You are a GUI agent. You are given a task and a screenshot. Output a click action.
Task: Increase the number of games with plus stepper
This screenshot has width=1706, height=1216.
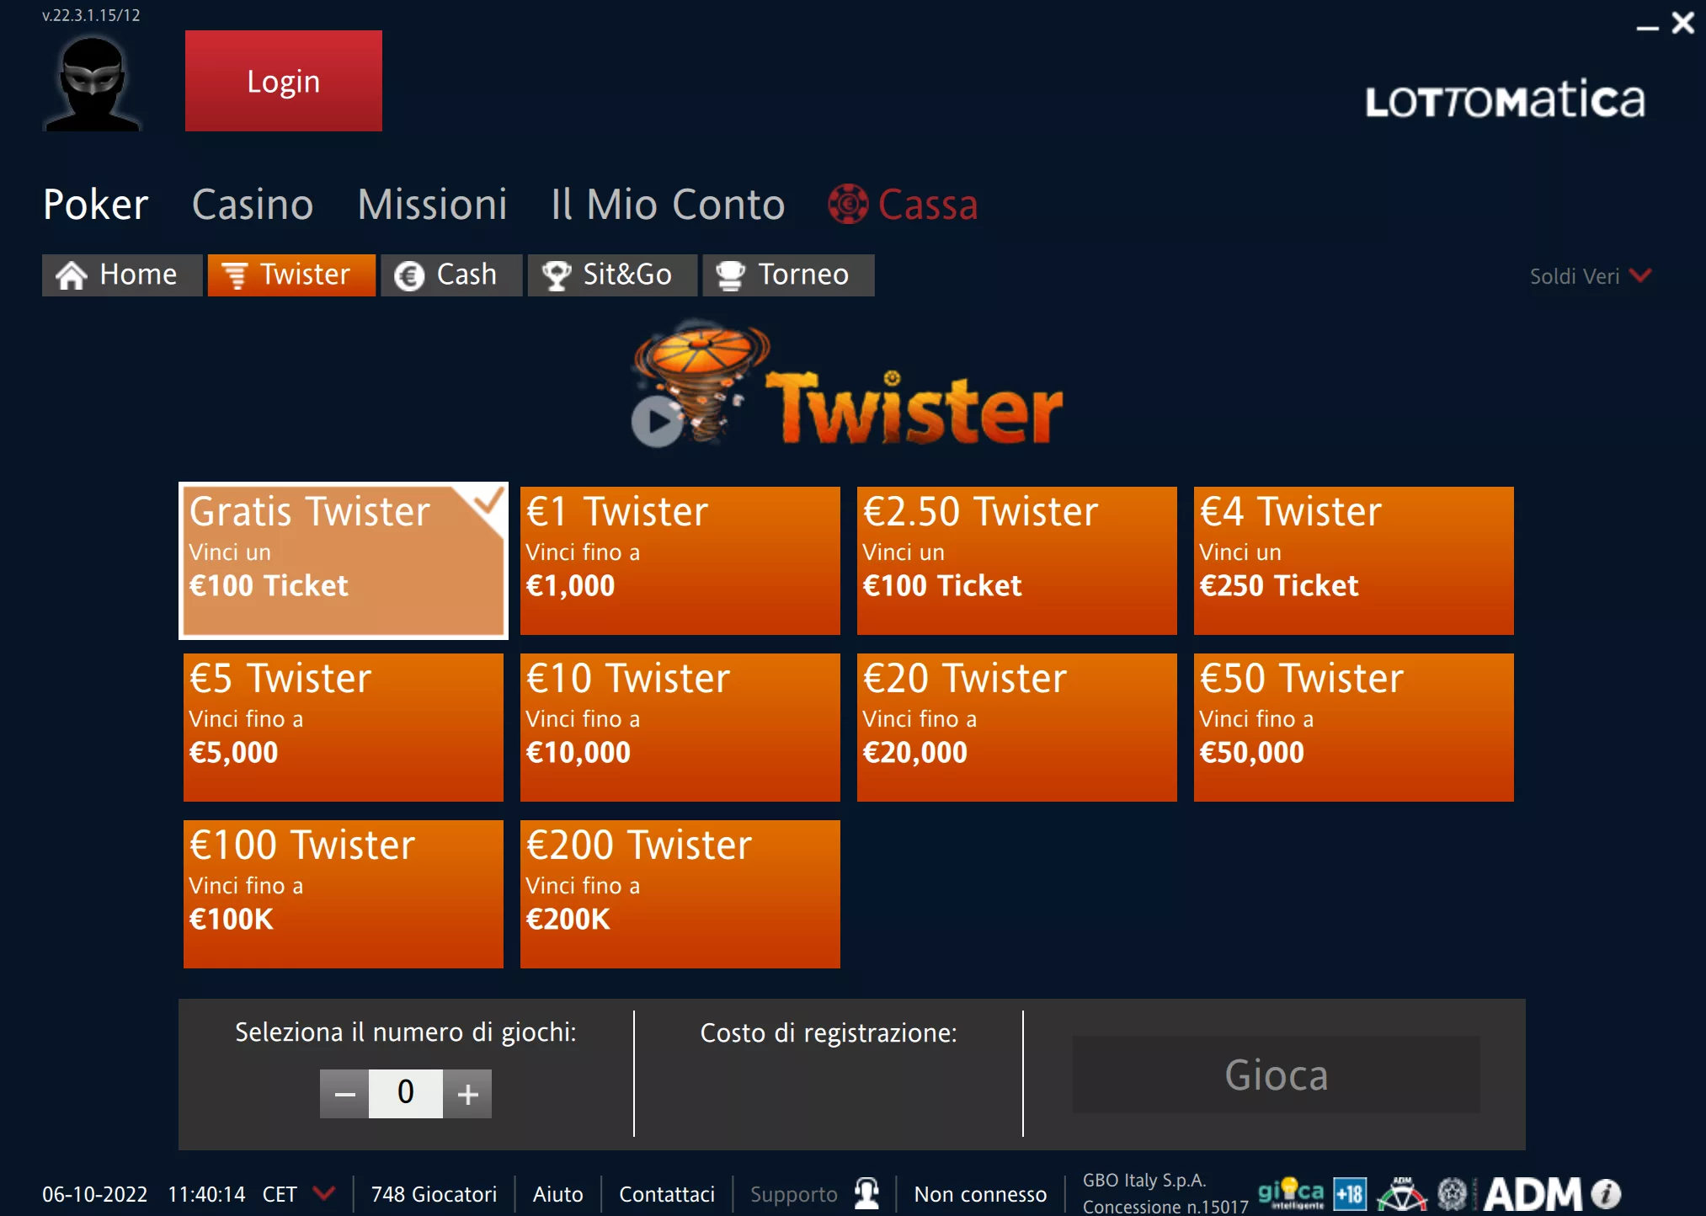(x=468, y=1092)
